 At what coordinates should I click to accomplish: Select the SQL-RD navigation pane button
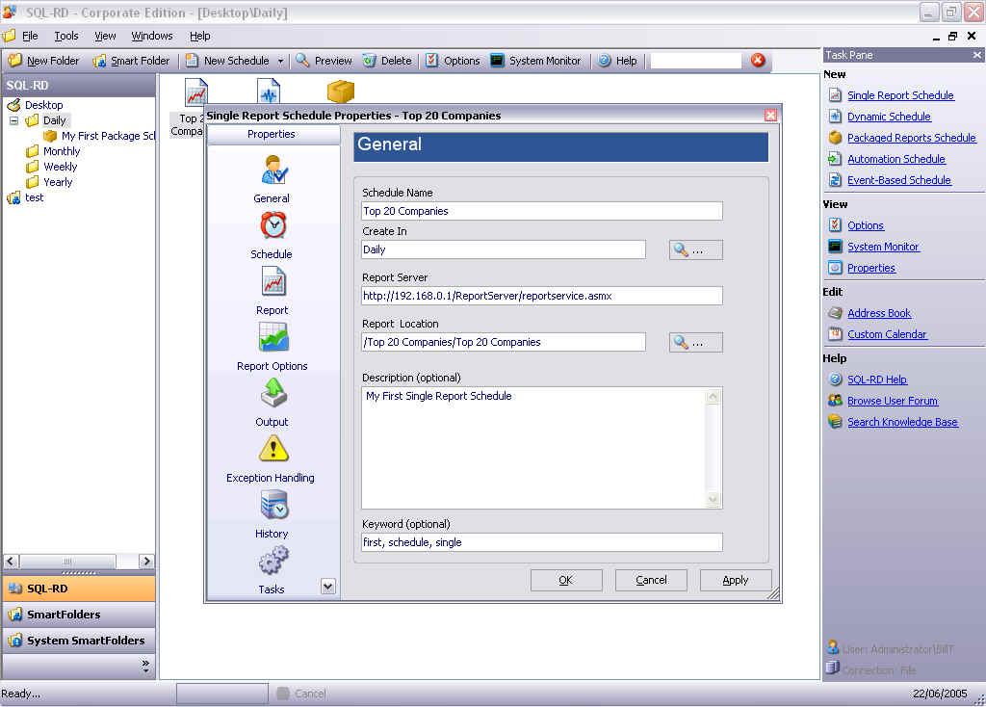pyautogui.click(x=79, y=589)
